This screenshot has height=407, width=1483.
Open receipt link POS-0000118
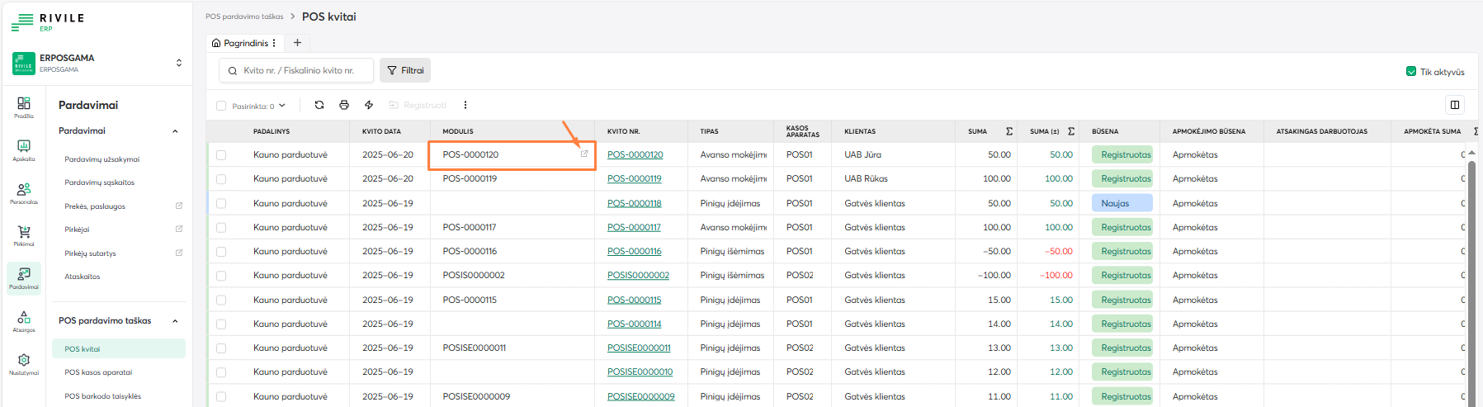(x=634, y=203)
